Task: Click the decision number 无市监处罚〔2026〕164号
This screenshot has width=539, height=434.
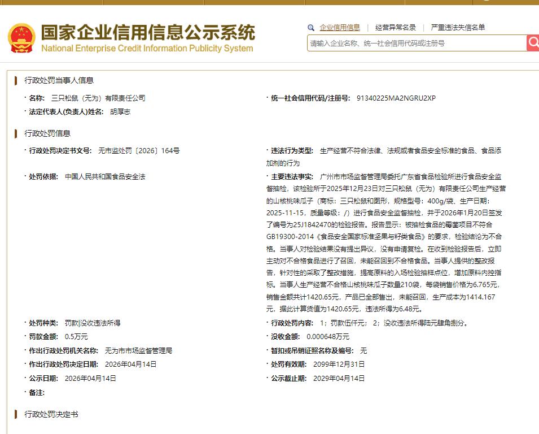Action: (x=139, y=150)
